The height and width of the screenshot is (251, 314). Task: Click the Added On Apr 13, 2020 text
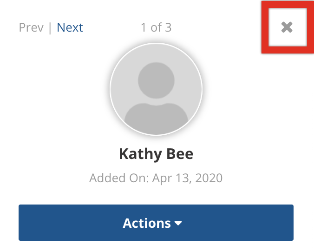(x=156, y=178)
